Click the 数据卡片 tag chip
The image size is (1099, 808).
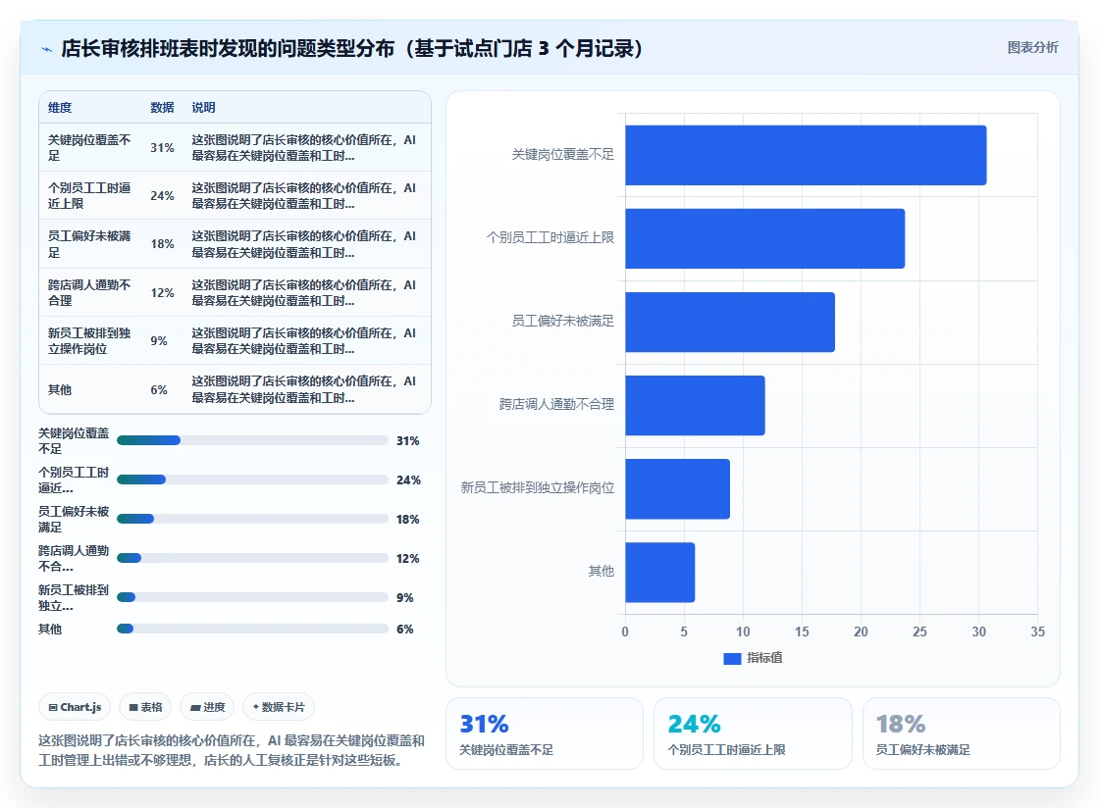pos(279,707)
